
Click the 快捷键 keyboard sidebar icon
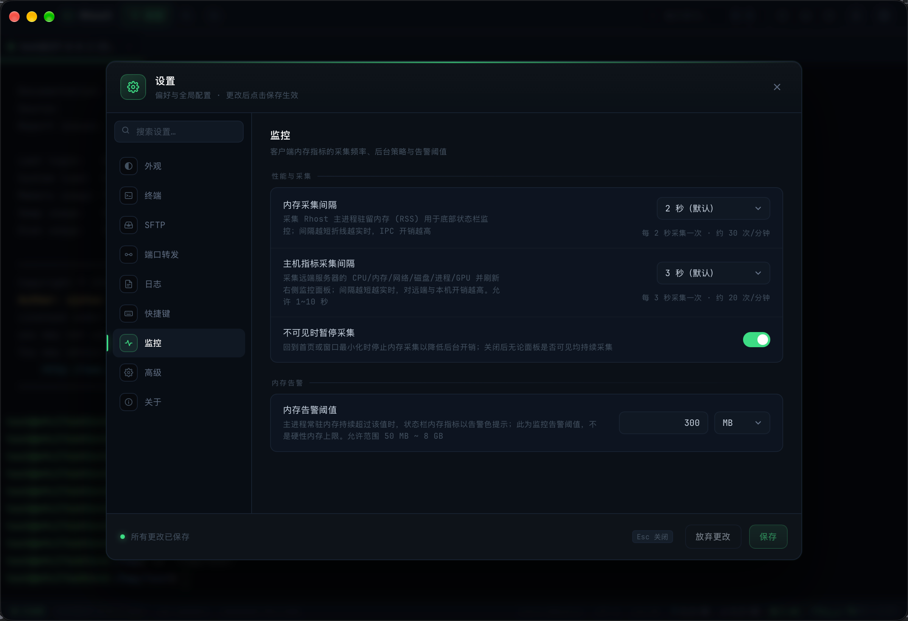tap(129, 314)
